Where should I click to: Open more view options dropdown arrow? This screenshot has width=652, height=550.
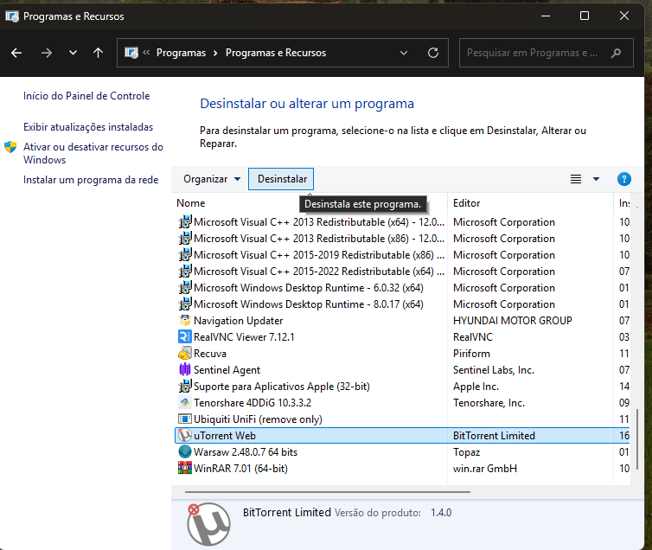click(x=597, y=179)
